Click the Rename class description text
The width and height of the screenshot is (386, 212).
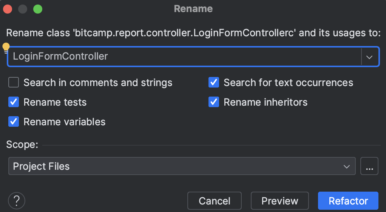[193, 33]
